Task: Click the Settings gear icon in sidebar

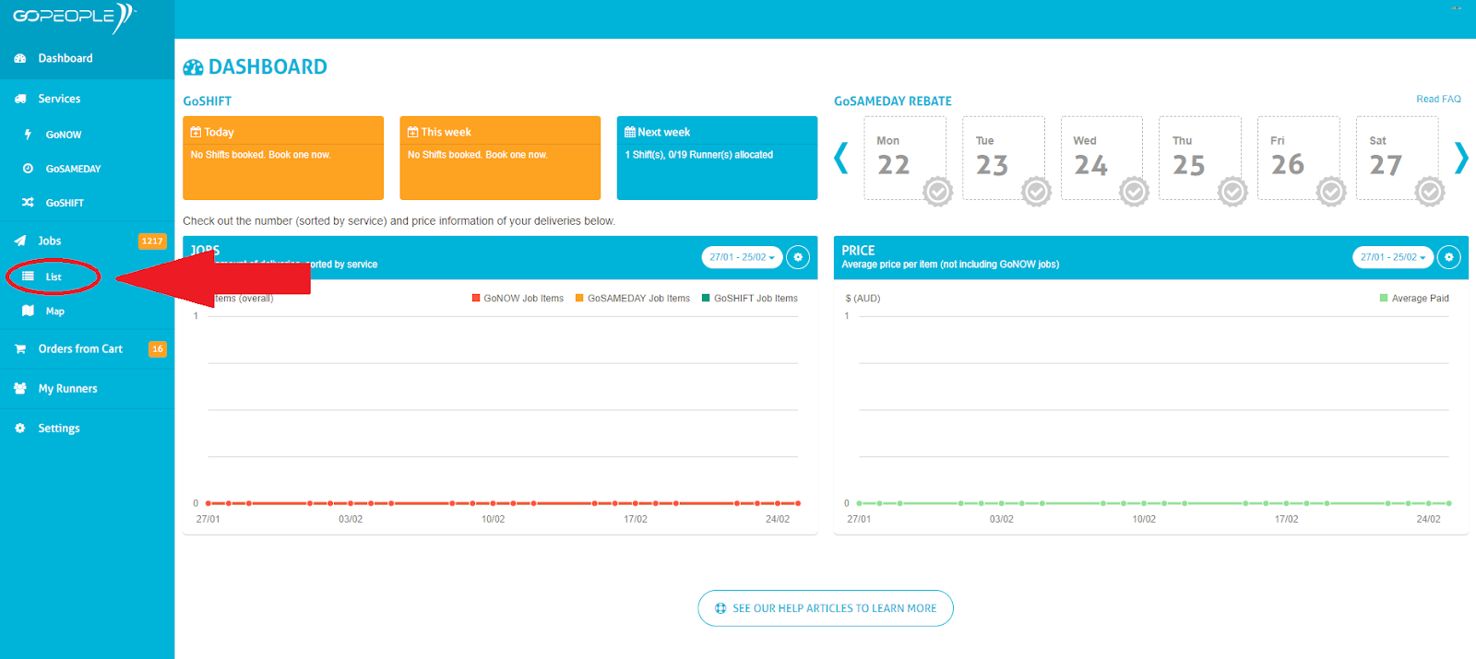Action: coord(20,429)
